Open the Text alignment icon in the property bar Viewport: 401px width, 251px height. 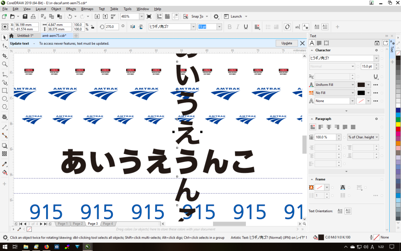(257, 27)
